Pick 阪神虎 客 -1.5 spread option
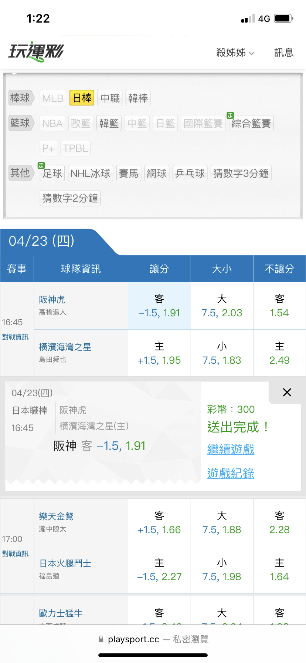This screenshot has height=663, width=306. [x=159, y=306]
